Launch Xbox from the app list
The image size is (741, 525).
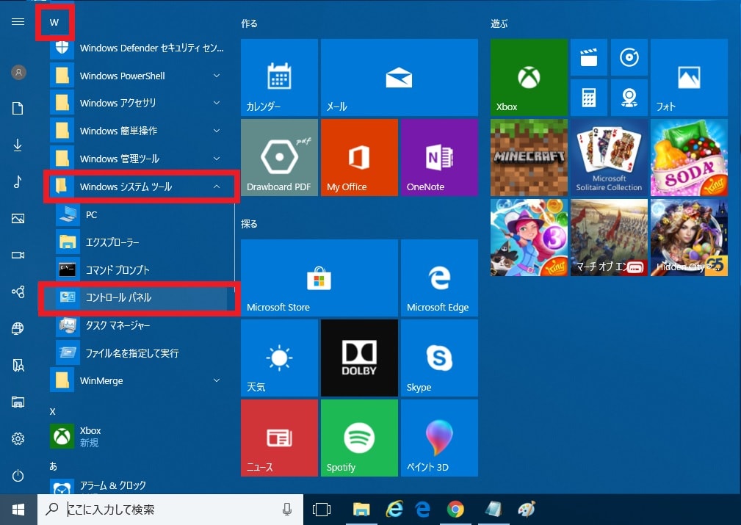point(137,436)
